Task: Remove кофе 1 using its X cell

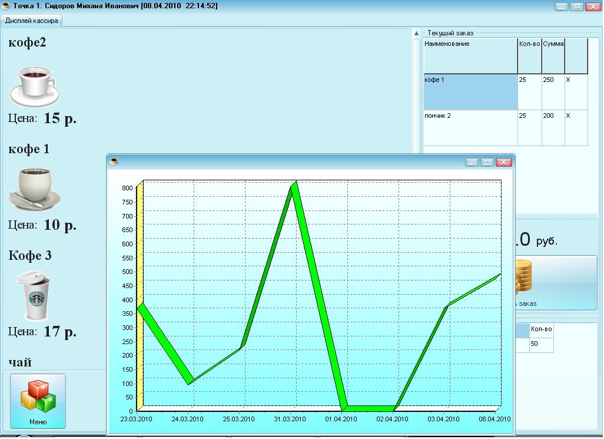Action: click(x=576, y=91)
